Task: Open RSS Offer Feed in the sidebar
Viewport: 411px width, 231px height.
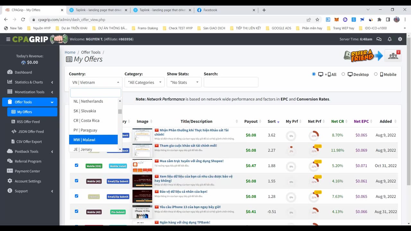Action: tap(28, 122)
